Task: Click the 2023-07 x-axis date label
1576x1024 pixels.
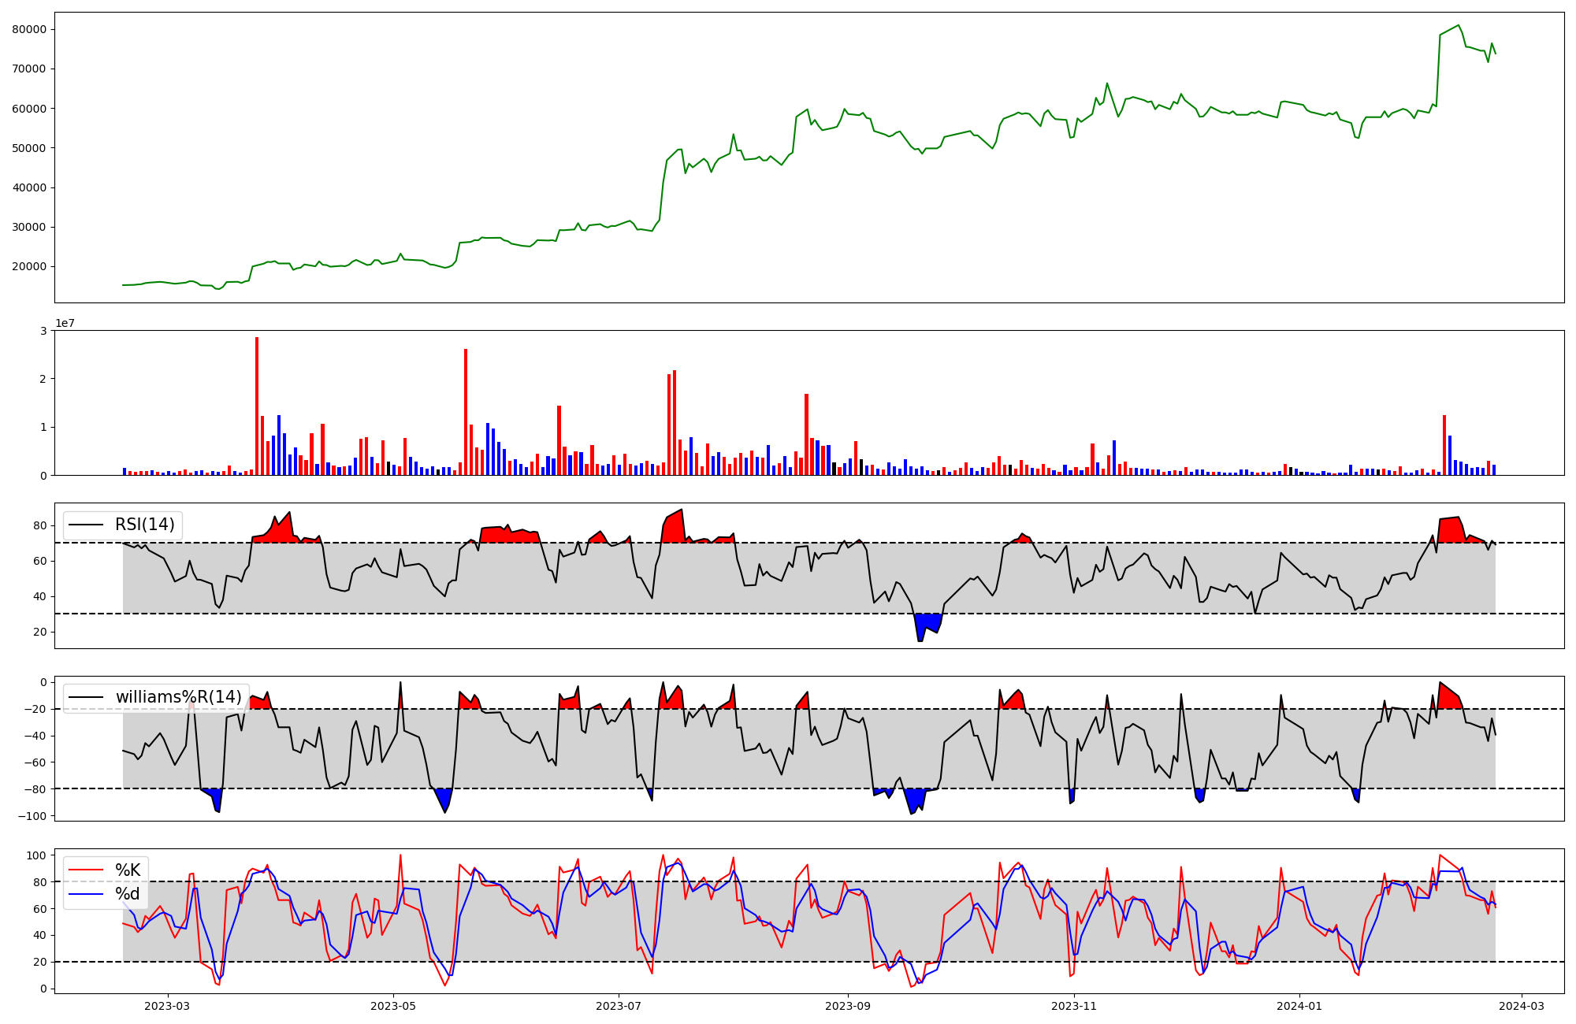Action: click(619, 1006)
